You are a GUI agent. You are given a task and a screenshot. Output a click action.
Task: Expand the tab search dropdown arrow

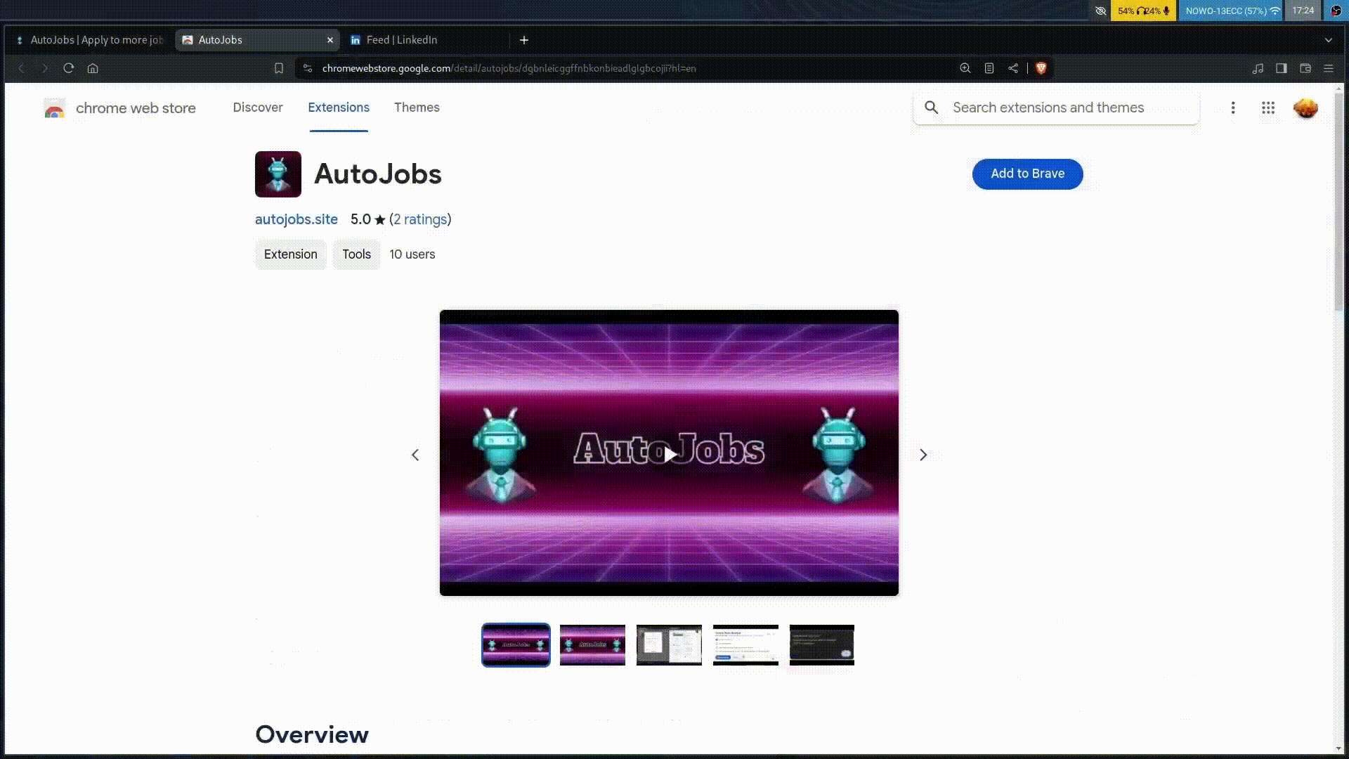click(1329, 40)
